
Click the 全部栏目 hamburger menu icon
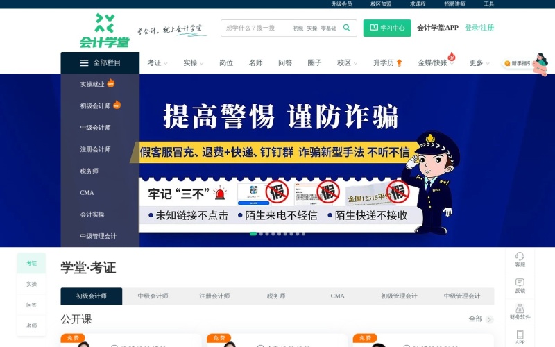(x=84, y=63)
